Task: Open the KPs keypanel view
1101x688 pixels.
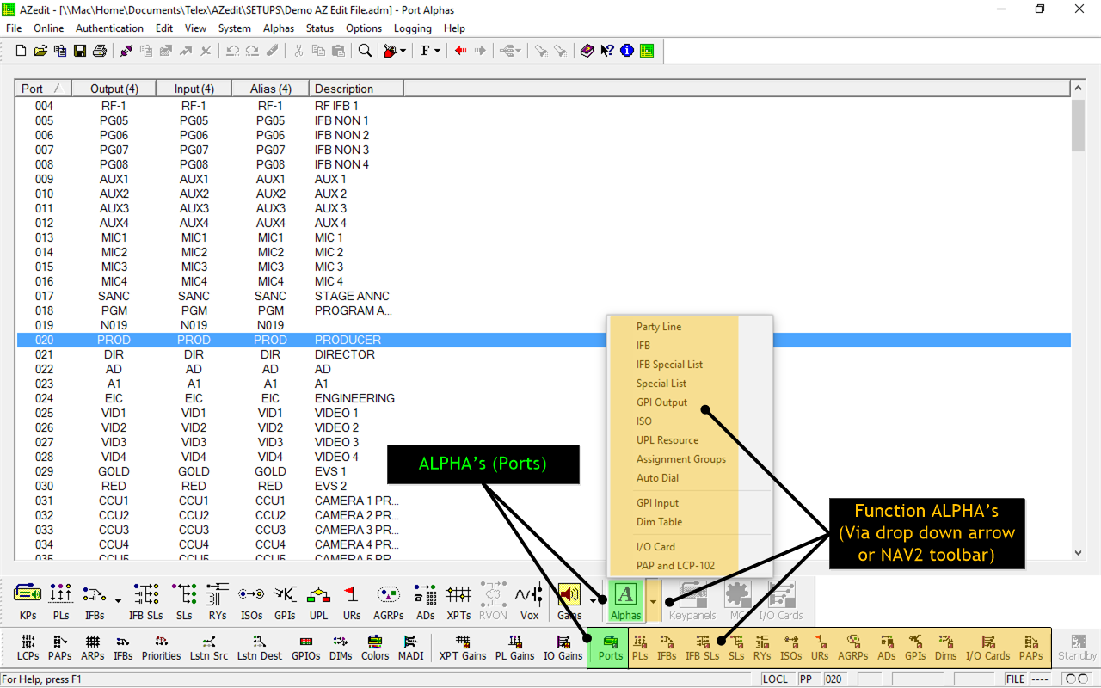Action: click(28, 600)
